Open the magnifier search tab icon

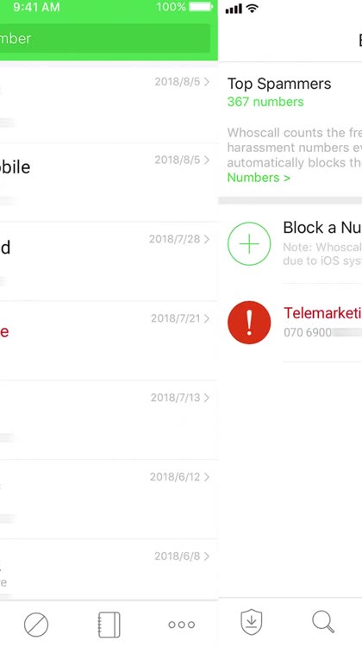tap(323, 622)
